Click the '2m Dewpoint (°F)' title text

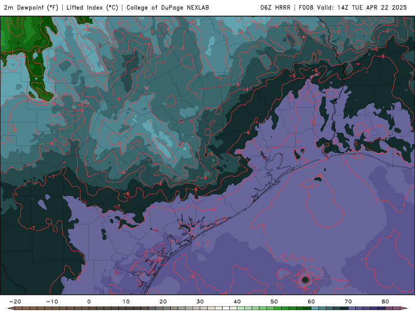pyautogui.click(x=31, y=7)
